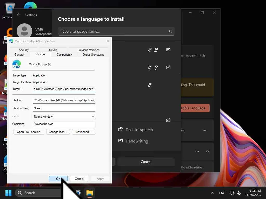Open File Explorer from the taskbar

(x=89, y=193)
